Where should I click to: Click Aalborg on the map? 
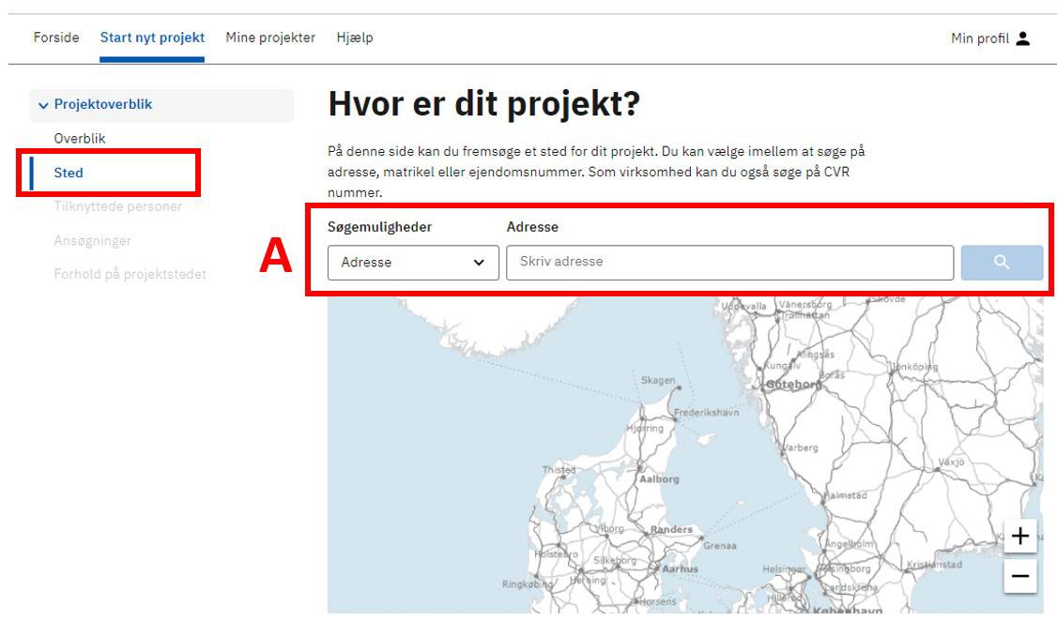[x=658, y=478]
